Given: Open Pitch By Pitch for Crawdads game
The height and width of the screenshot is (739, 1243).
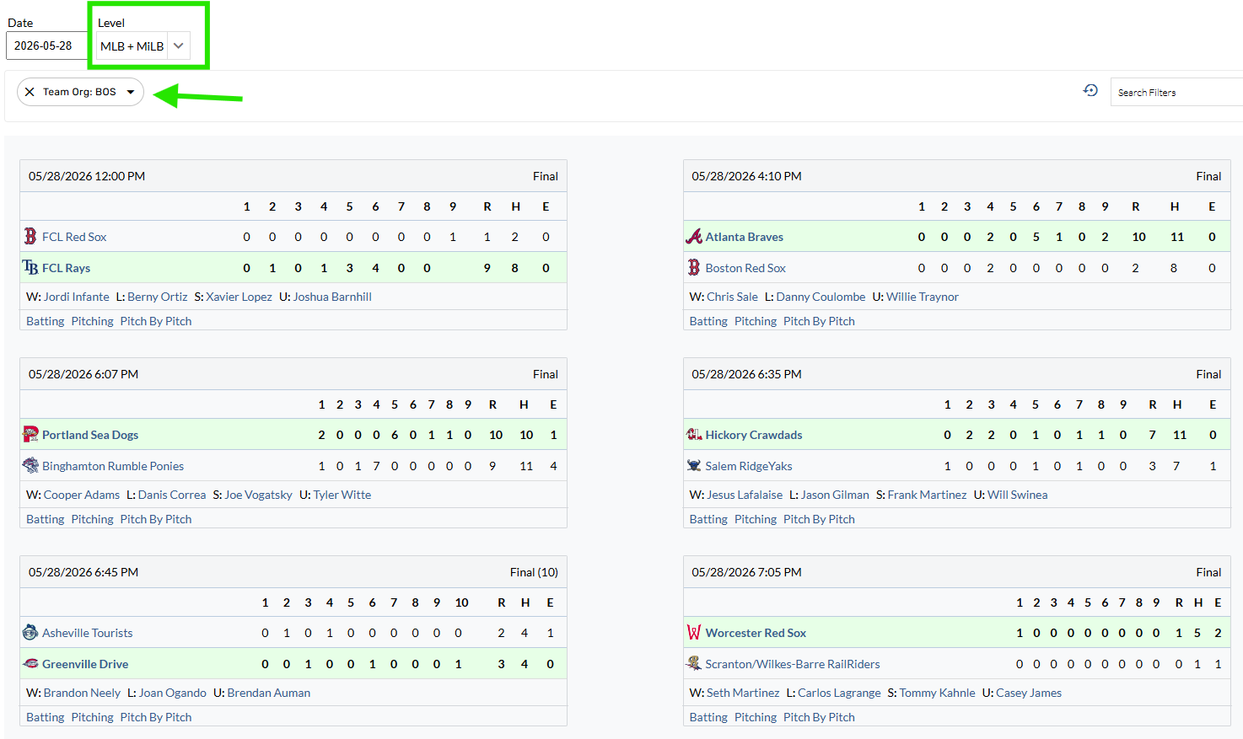Looking at the screenshot, I should 819,519.
